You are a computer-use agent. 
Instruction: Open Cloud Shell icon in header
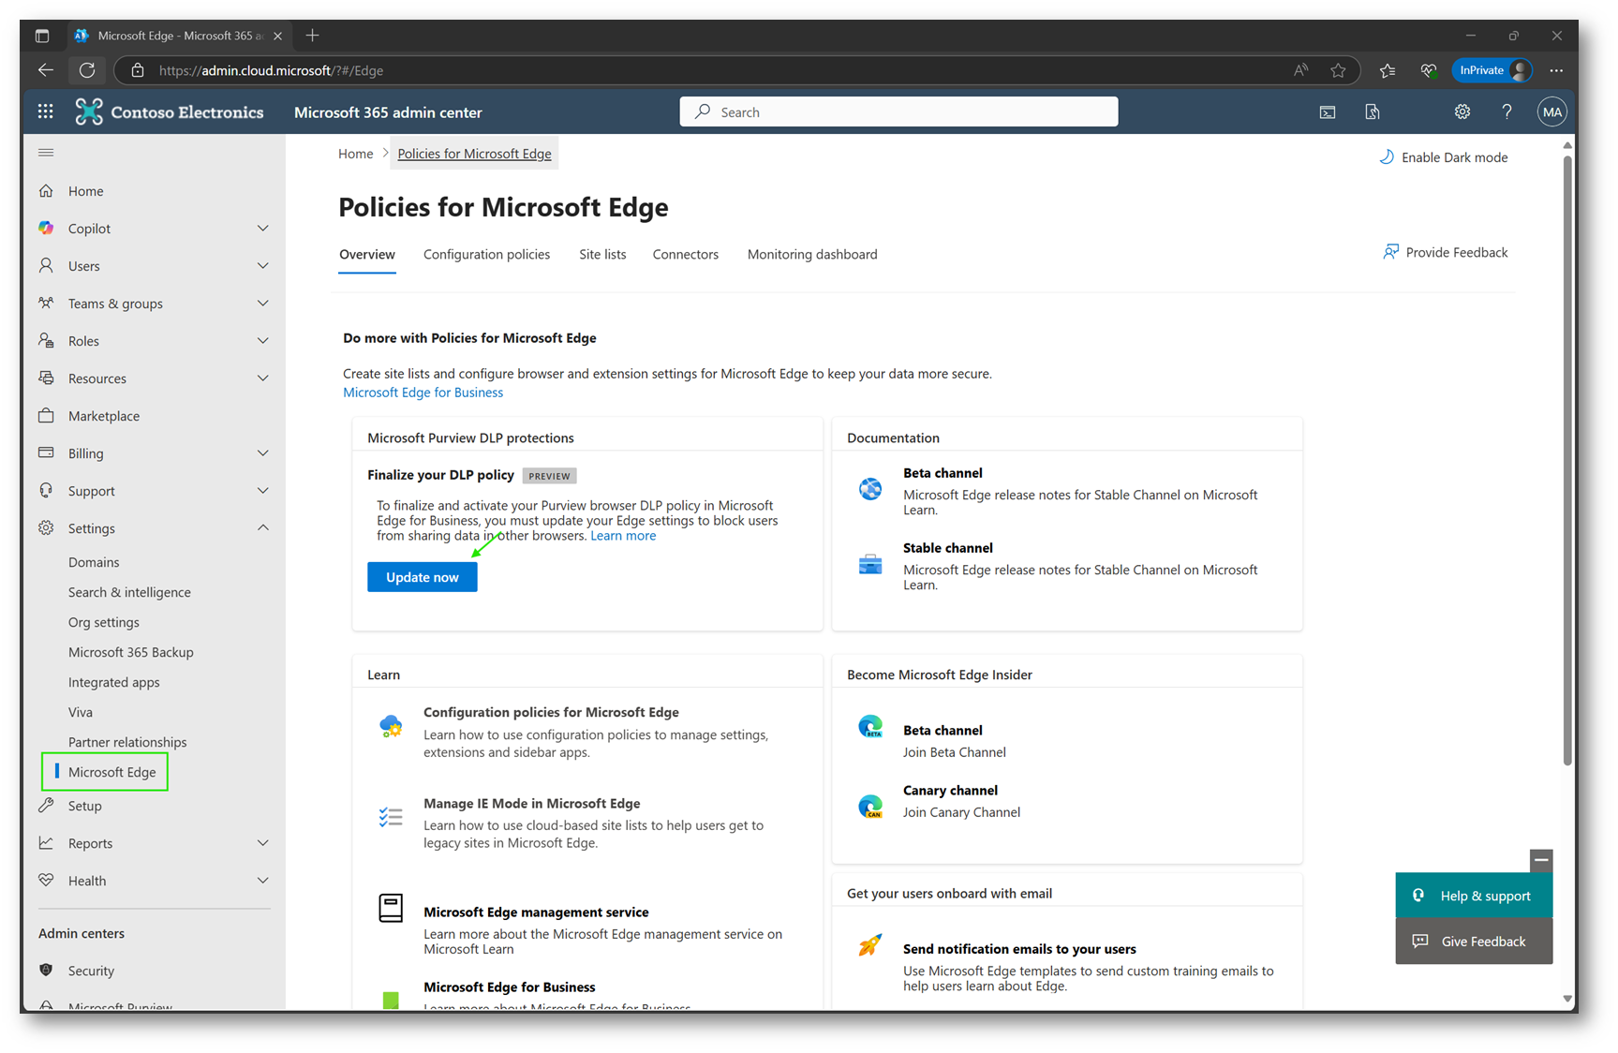1328,112
